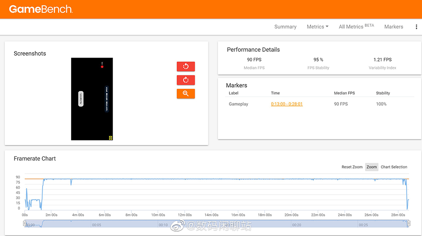Viewport: 422px width, 236px height.
Task: Click the Gameplay marker label
Action: point(238,104)
